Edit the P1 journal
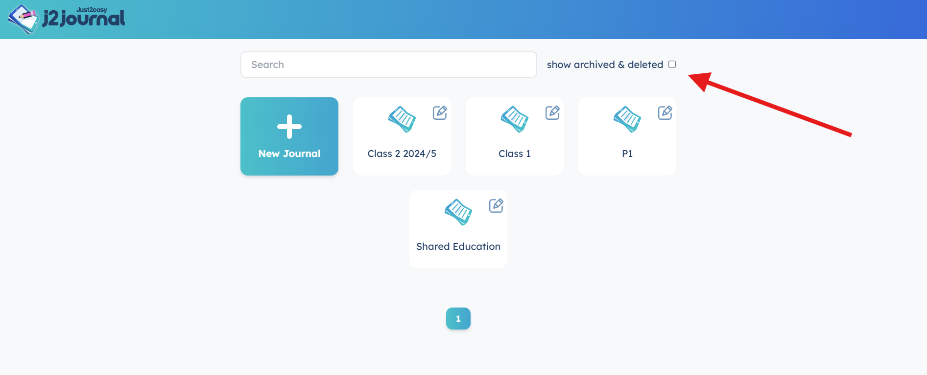The width and height of the screenshot is (927, 375). [665, 112]
